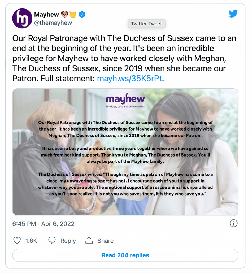This screenshot has width=252, height=273.
Task: Click the attached statement image
Action: 125,152
